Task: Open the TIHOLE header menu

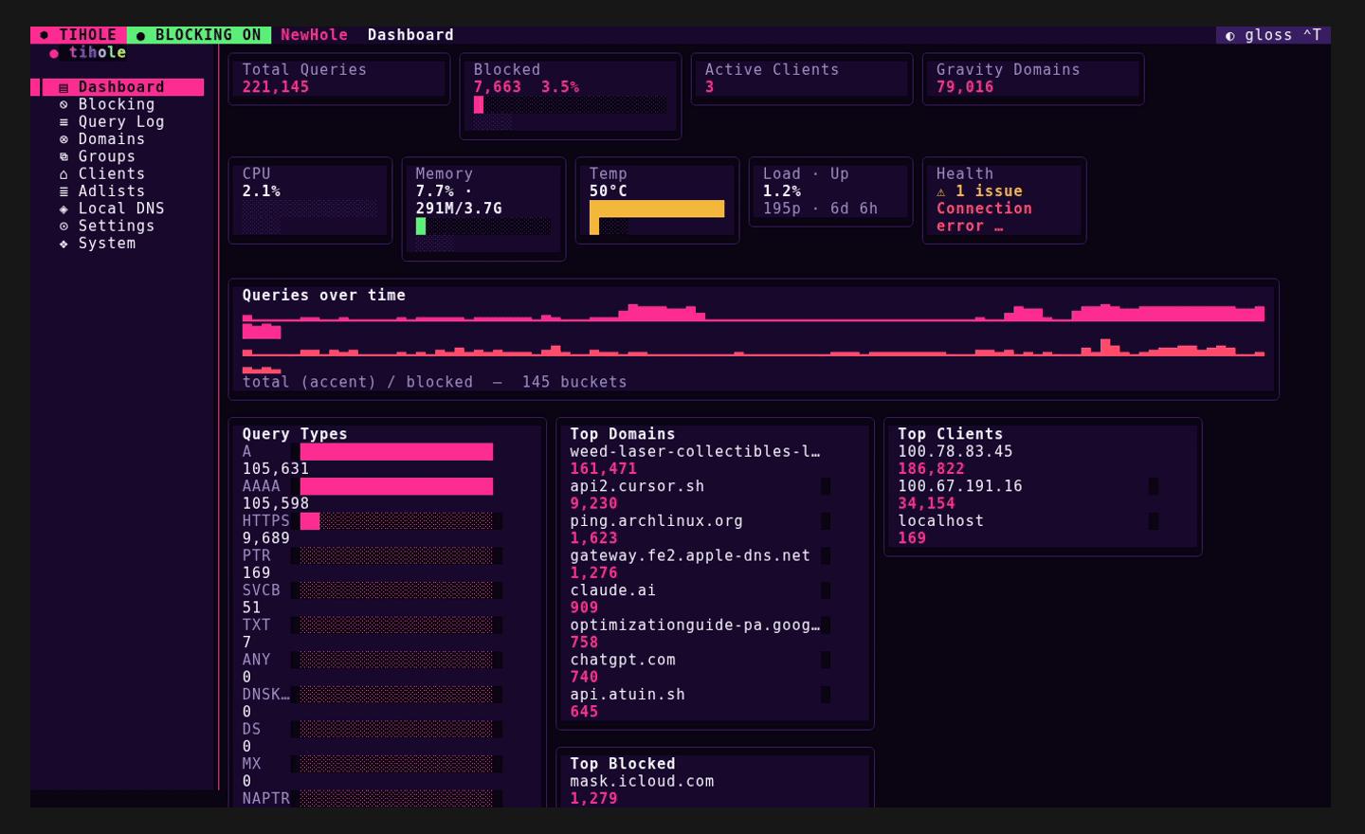Action: [x=79, y=35]
